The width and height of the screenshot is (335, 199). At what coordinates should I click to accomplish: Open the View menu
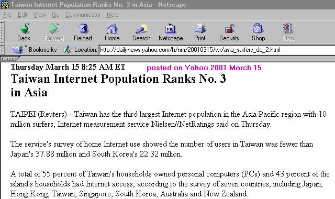[x=40, y=15]
